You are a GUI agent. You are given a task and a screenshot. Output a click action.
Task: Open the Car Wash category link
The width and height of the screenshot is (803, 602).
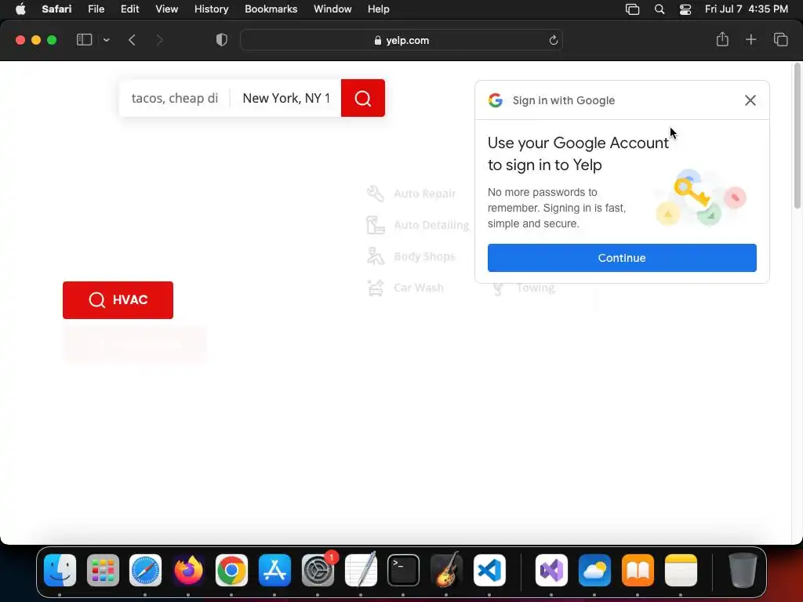419,288
